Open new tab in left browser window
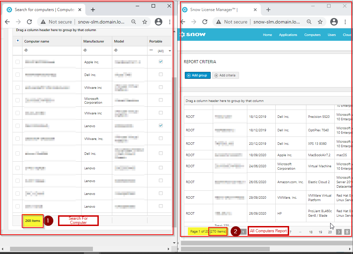The height and width of the screenshot is (254, 353). point(93,10)
